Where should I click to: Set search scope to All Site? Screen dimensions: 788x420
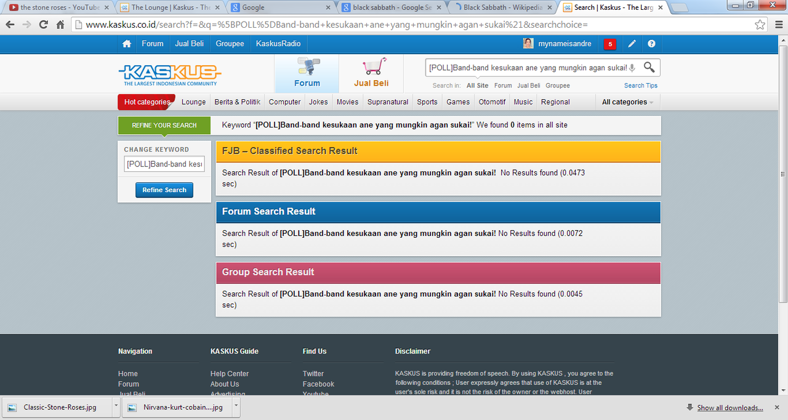coord(477,86)
